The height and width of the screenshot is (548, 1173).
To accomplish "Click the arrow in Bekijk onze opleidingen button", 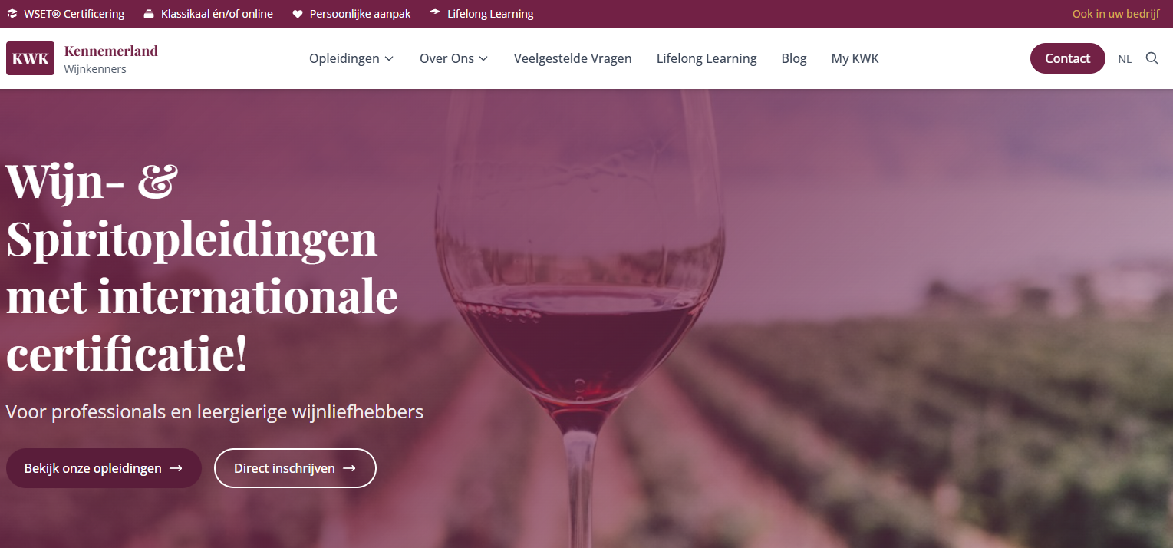I will click(x=176, y=468).
